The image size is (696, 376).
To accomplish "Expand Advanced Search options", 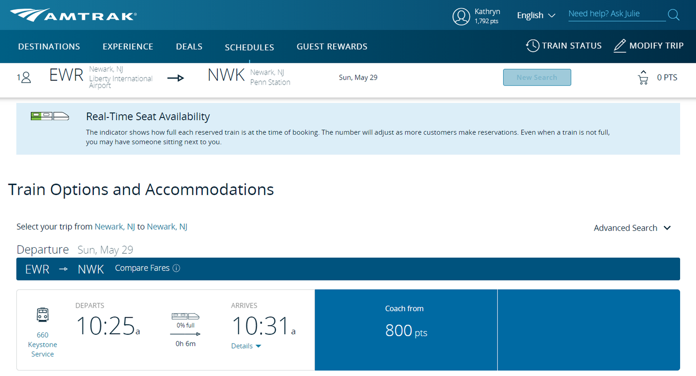I will click(x=632, y=228).
